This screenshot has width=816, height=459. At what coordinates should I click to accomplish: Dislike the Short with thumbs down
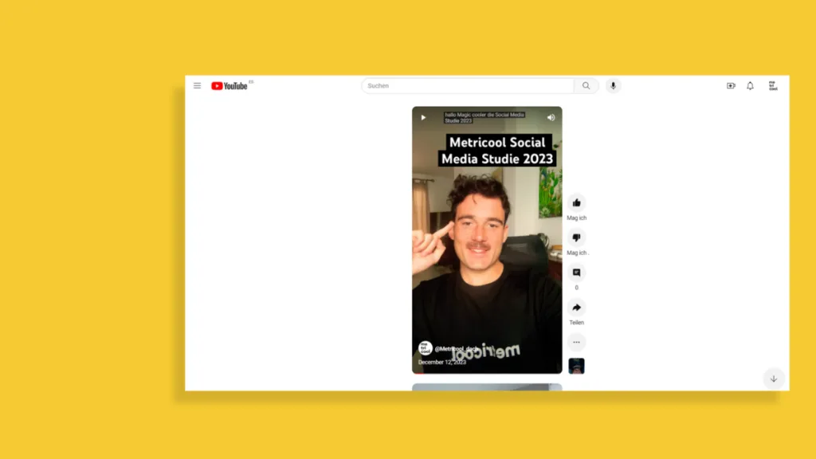click(577, 237)
